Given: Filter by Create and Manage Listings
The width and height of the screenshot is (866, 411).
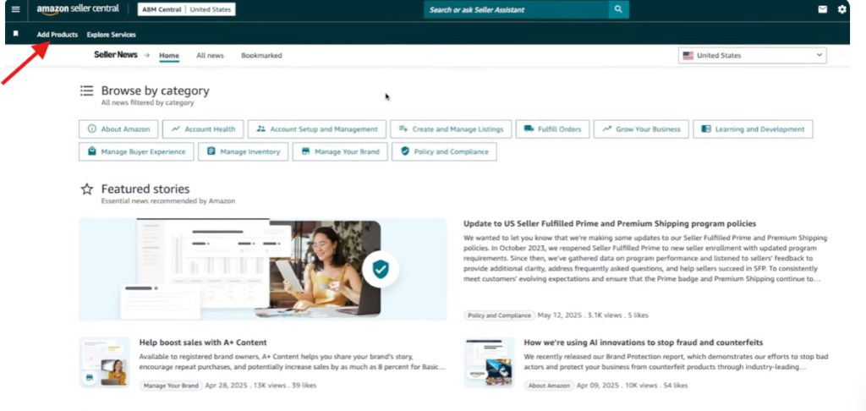Looking at the screenshot, I should pyautogui.click(x=451, y=129).
